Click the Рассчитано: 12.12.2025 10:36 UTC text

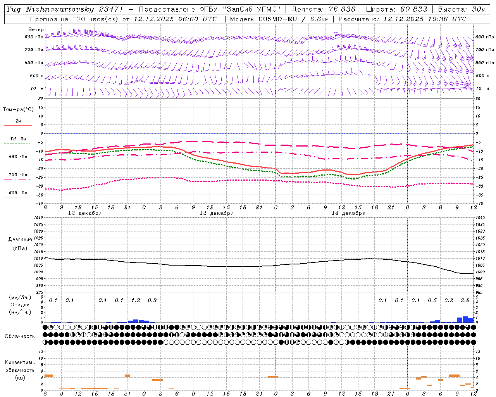tap(402, 19)
